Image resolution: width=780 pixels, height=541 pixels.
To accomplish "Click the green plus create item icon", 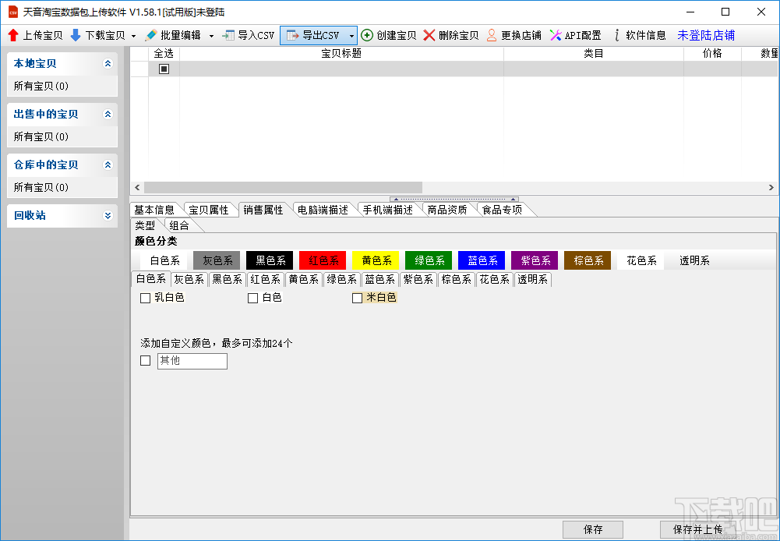I will [366, 35].
